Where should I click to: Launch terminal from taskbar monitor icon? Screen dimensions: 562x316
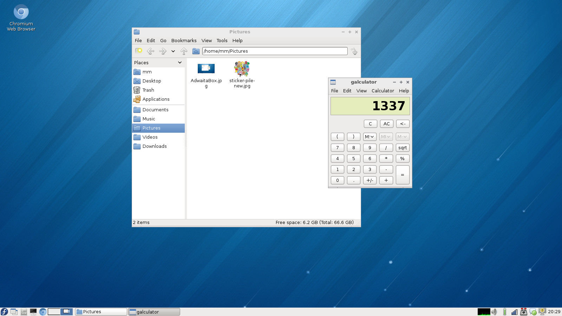[33, 312]
